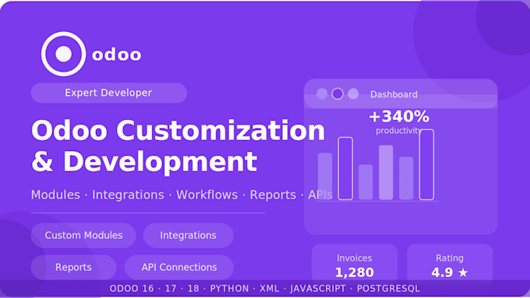
Task: Click the productivity label under +340%
Action: 399,131
